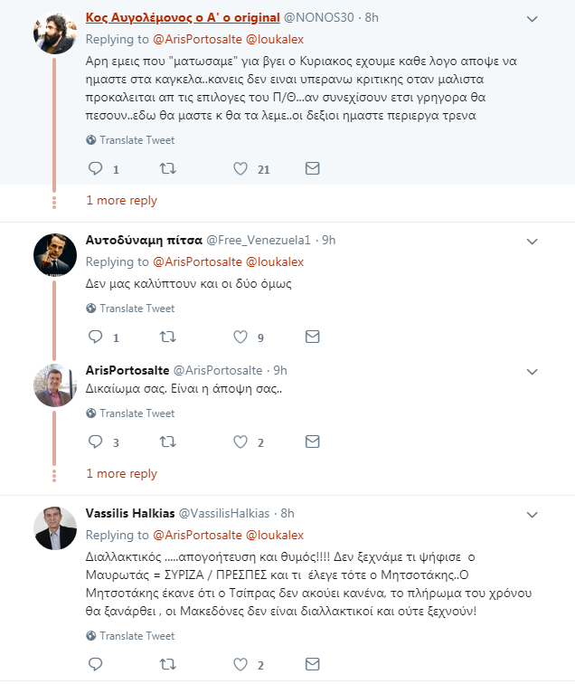
Task: Expand the first '1 more reply' link
Action: [x=122, y=201]
